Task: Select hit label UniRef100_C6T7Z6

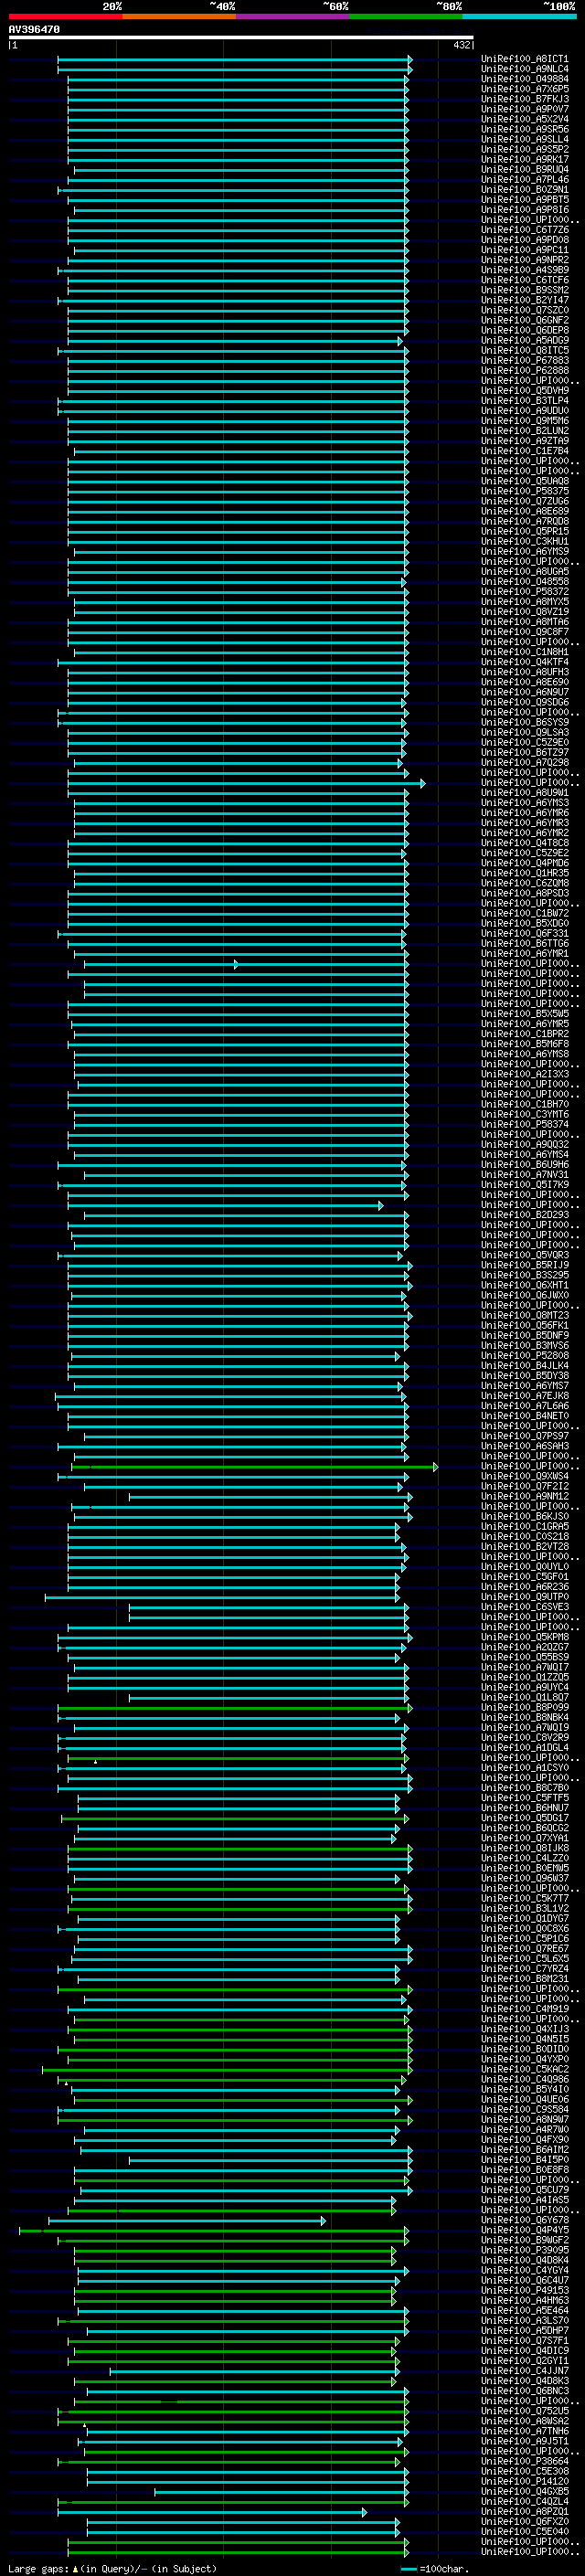Action: point(525,230)
